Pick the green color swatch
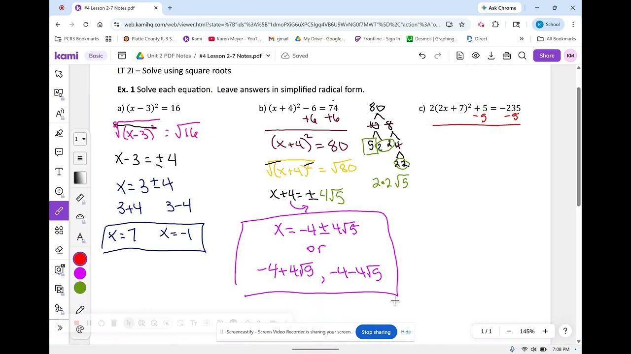The height and width of the screenshot is (354, 631). tap(80, 288)
